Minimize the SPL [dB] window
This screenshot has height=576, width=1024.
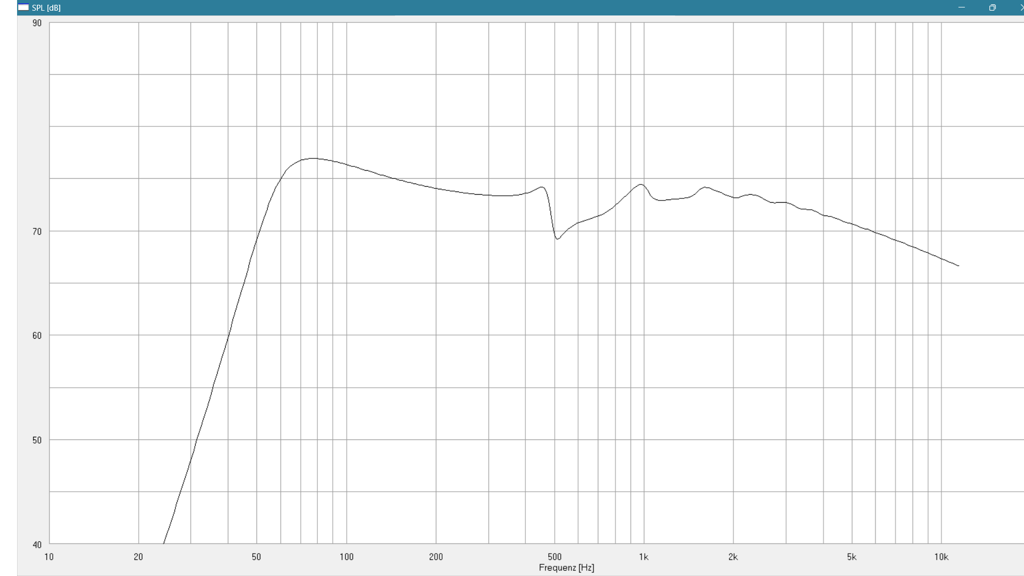tap(962, 7)
